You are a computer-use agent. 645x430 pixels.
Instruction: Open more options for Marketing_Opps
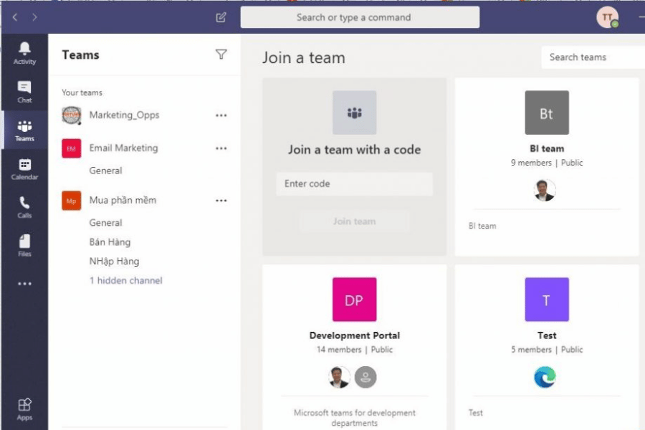[x=221, y=115]
